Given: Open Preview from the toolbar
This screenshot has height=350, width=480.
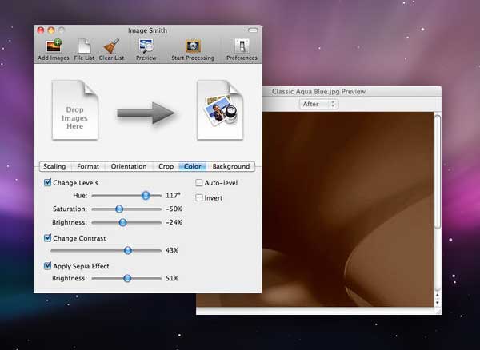Looking at the screenshot, I should pyautogui.click(x=146, y=46).
